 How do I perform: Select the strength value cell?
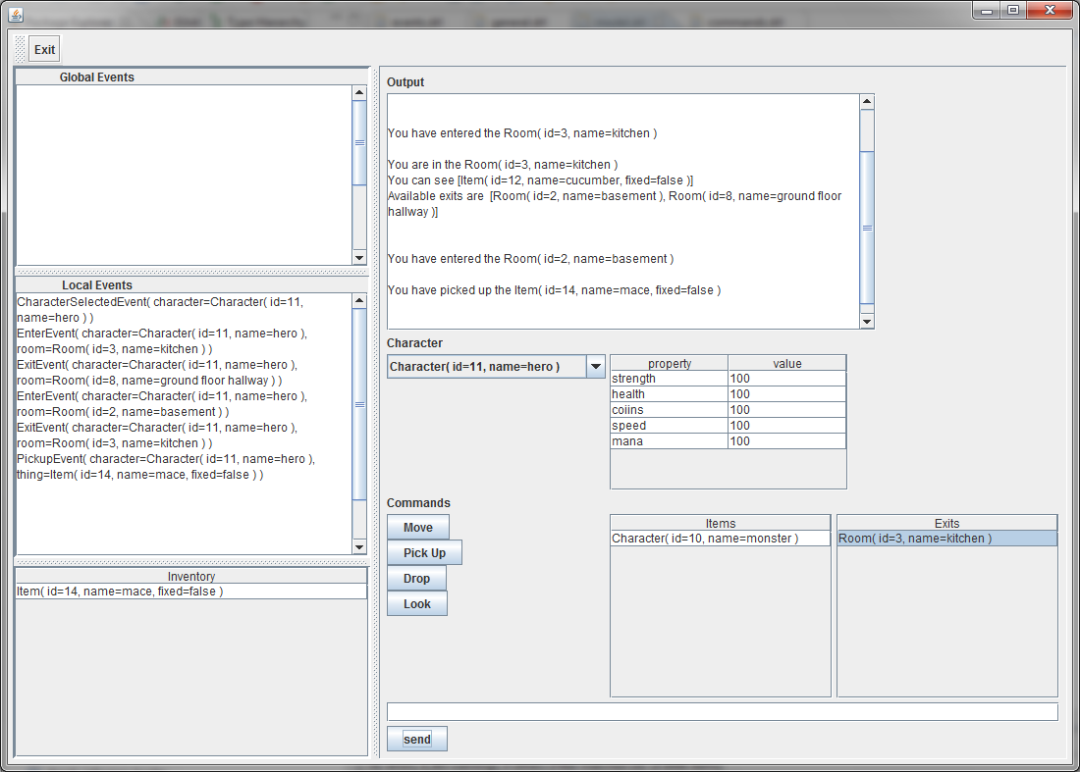786,379
